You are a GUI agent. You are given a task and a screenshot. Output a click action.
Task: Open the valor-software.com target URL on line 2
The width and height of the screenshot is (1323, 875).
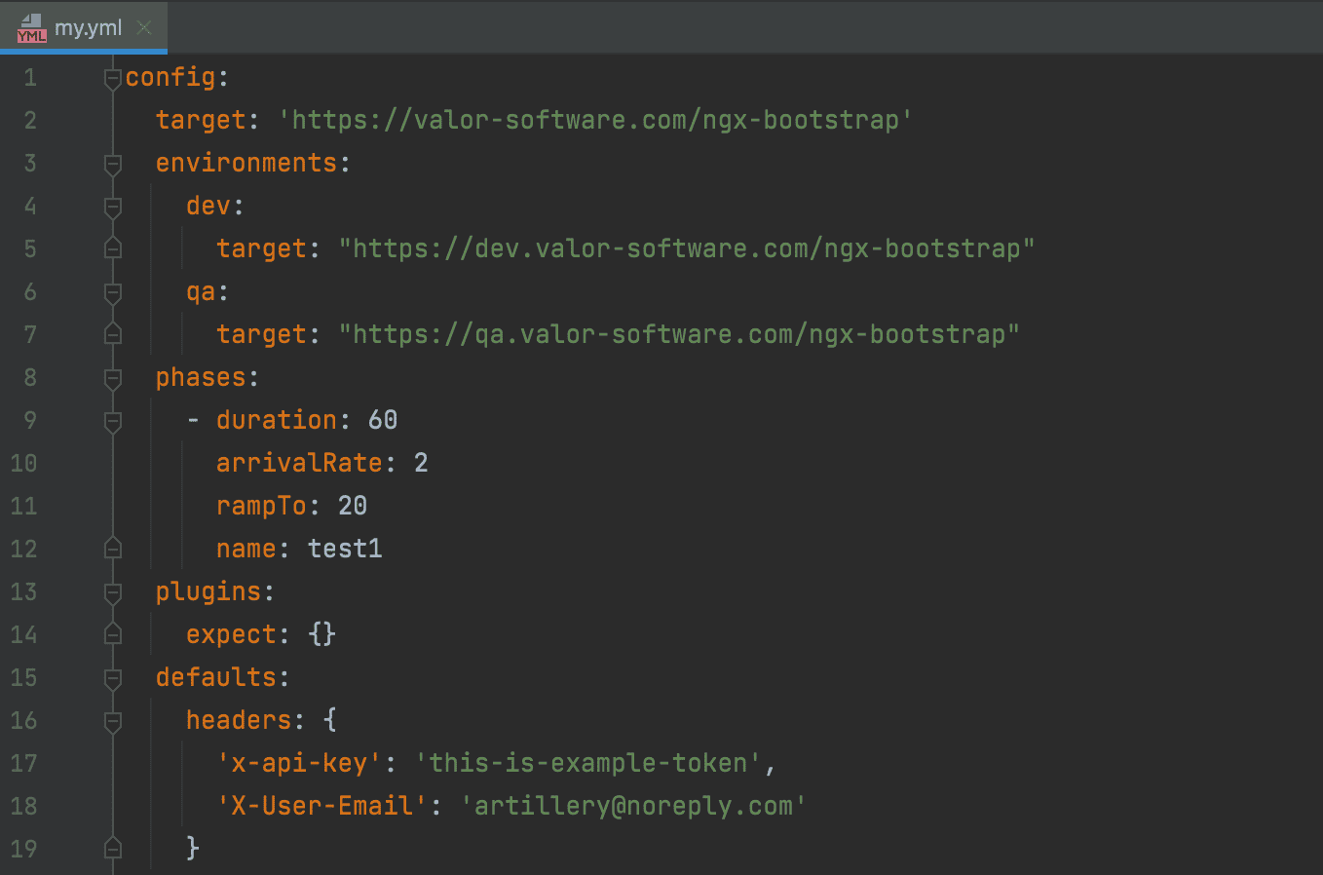tap(594, 120)
